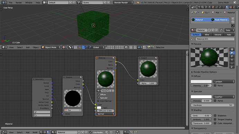Viewport: 239px width, 134px height.
Task: Switch to the Volume material tab
Action: [218, 35]
